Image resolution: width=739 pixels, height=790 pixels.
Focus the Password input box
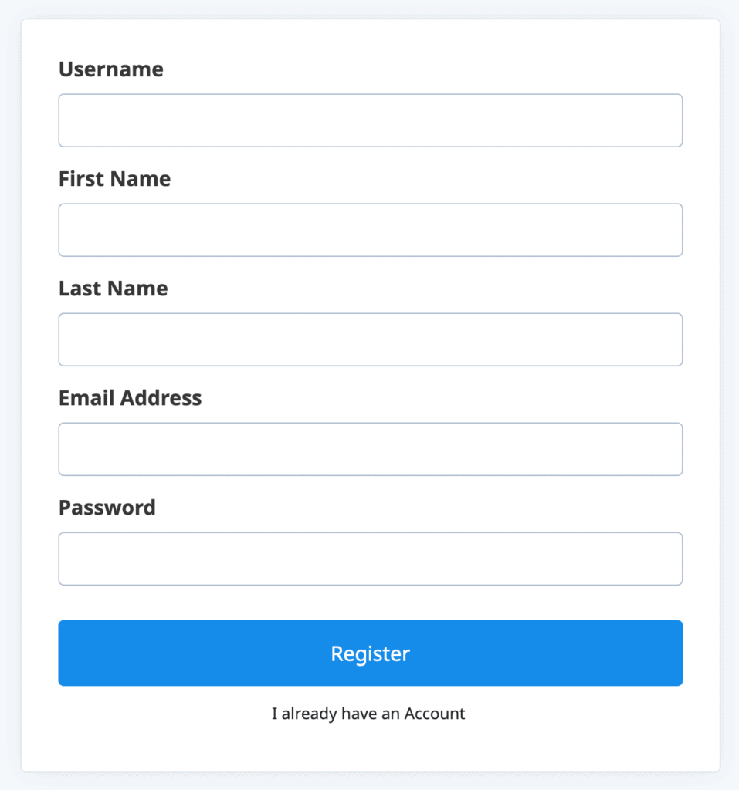click(370, 559)
